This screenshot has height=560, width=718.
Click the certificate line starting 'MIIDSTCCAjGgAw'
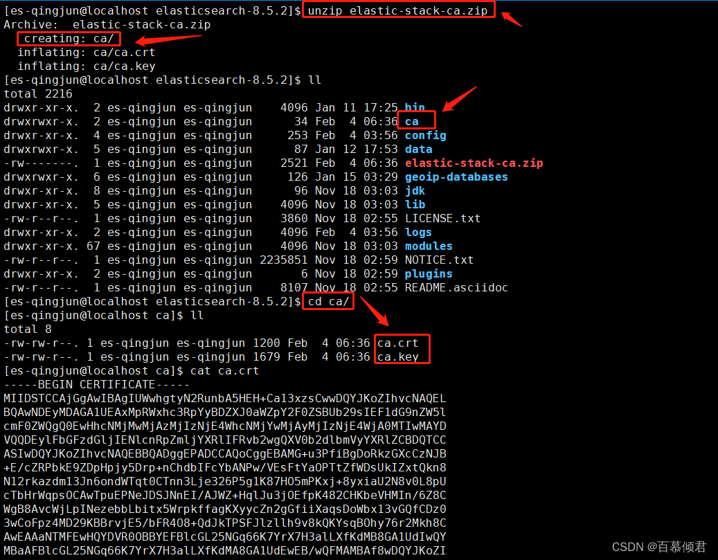(225, 398)
